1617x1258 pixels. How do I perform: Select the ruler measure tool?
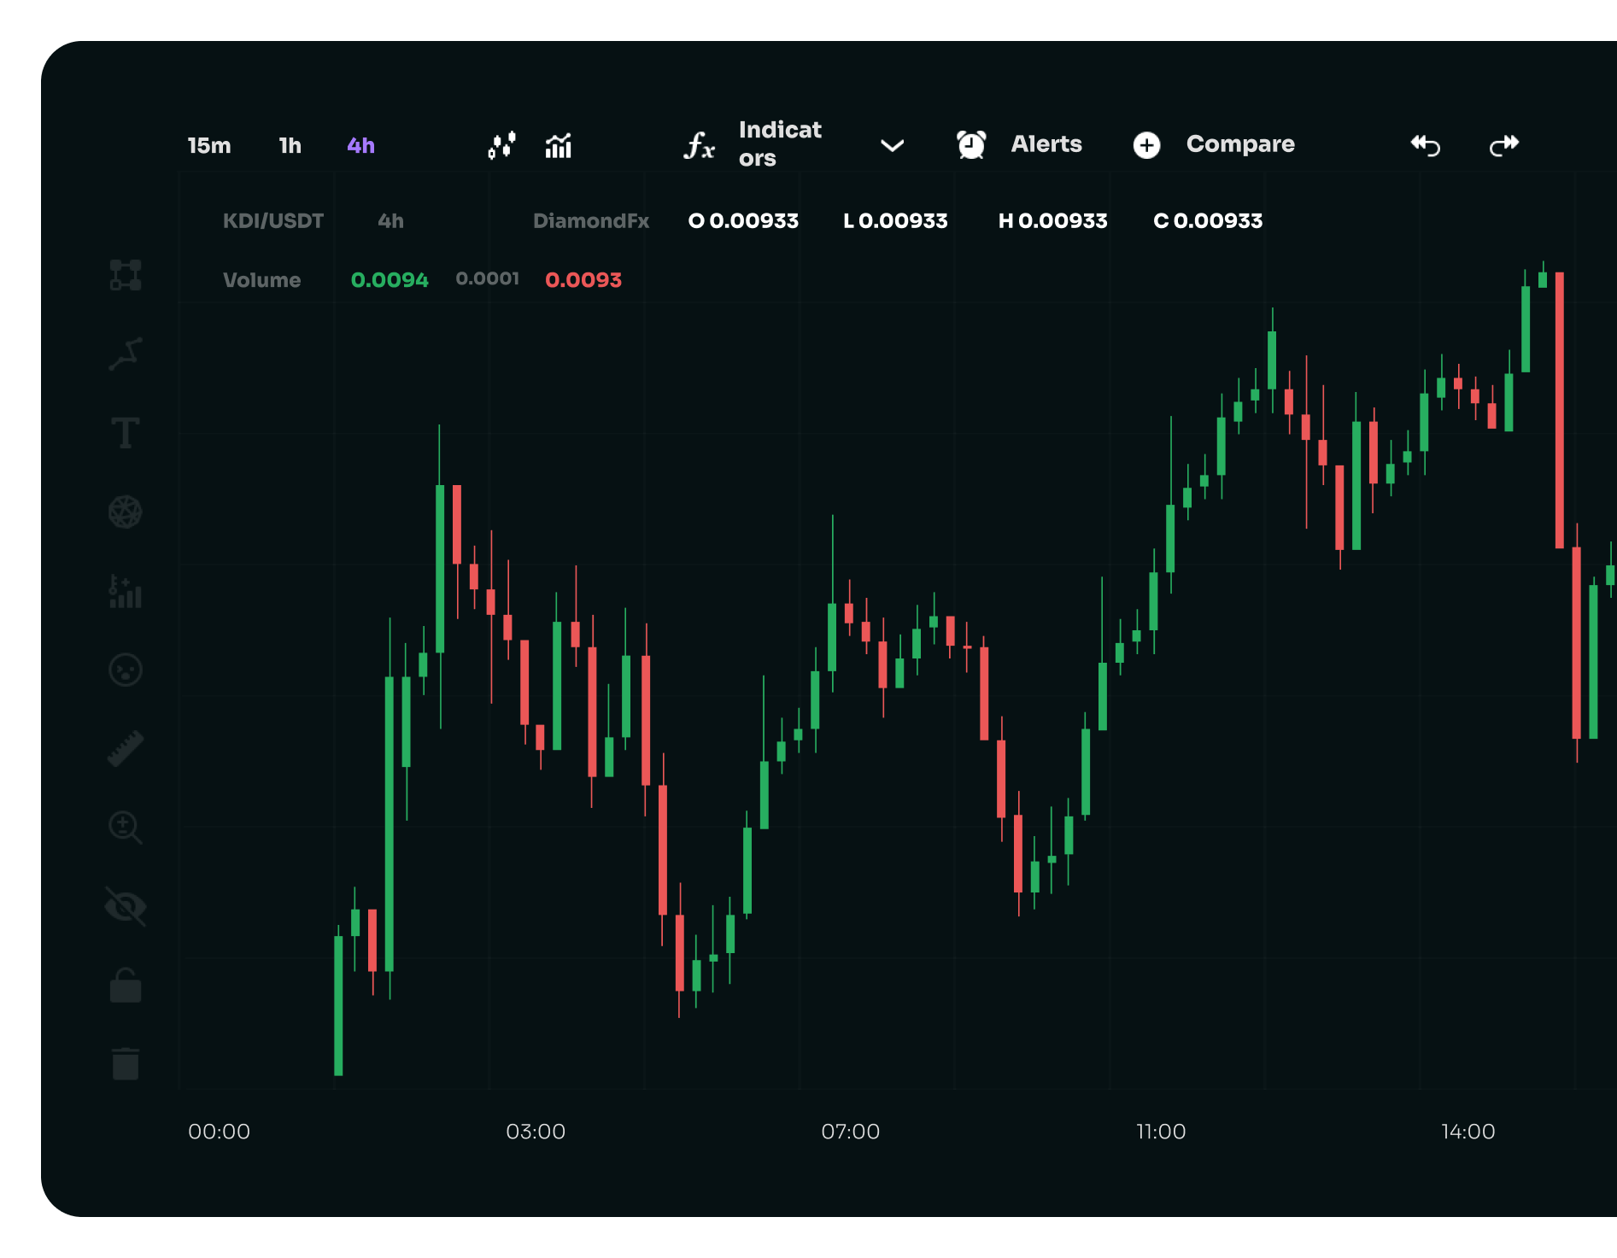pos(126,749)
